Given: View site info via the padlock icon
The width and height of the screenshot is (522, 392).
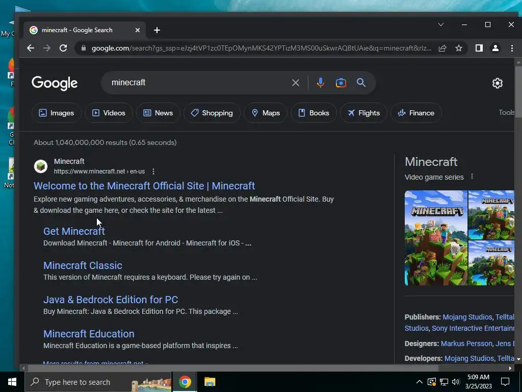Looking at the screenshot, I should (84, 48).
